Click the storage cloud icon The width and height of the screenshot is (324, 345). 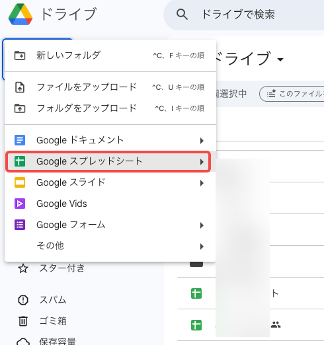(23, 341)
